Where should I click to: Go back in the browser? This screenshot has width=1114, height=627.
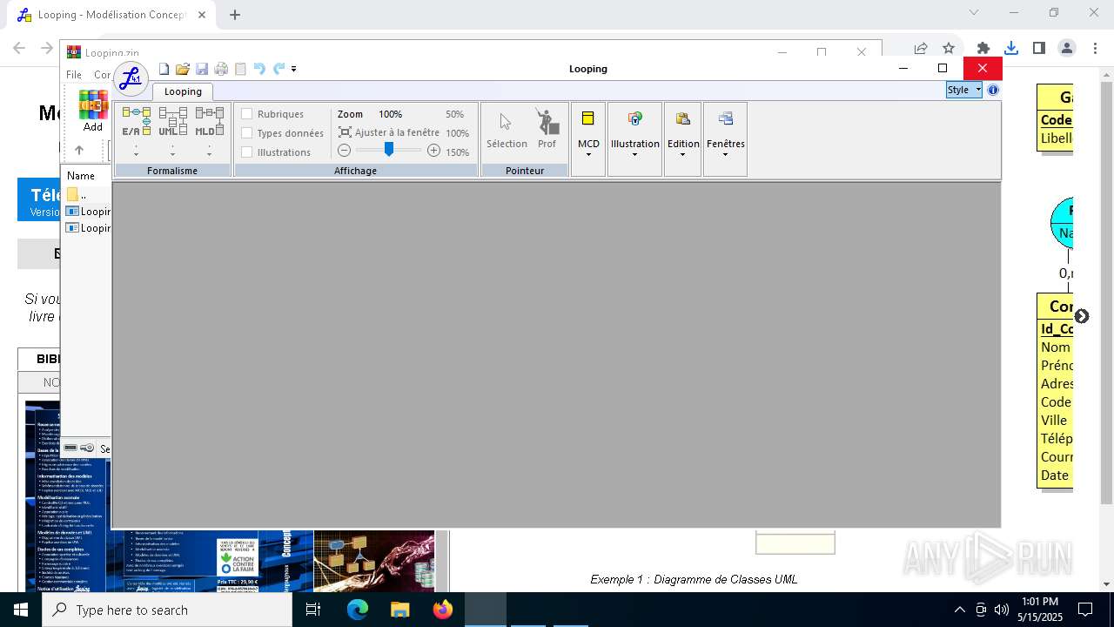[19, 49]
